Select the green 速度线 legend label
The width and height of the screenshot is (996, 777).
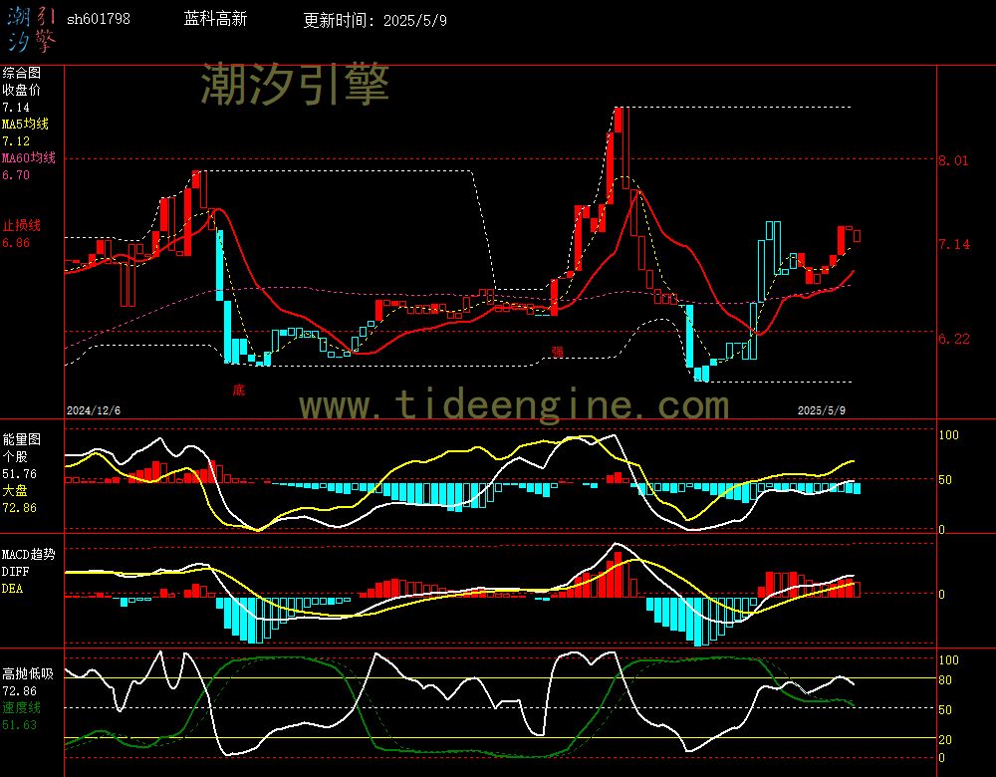click(22, 707)
